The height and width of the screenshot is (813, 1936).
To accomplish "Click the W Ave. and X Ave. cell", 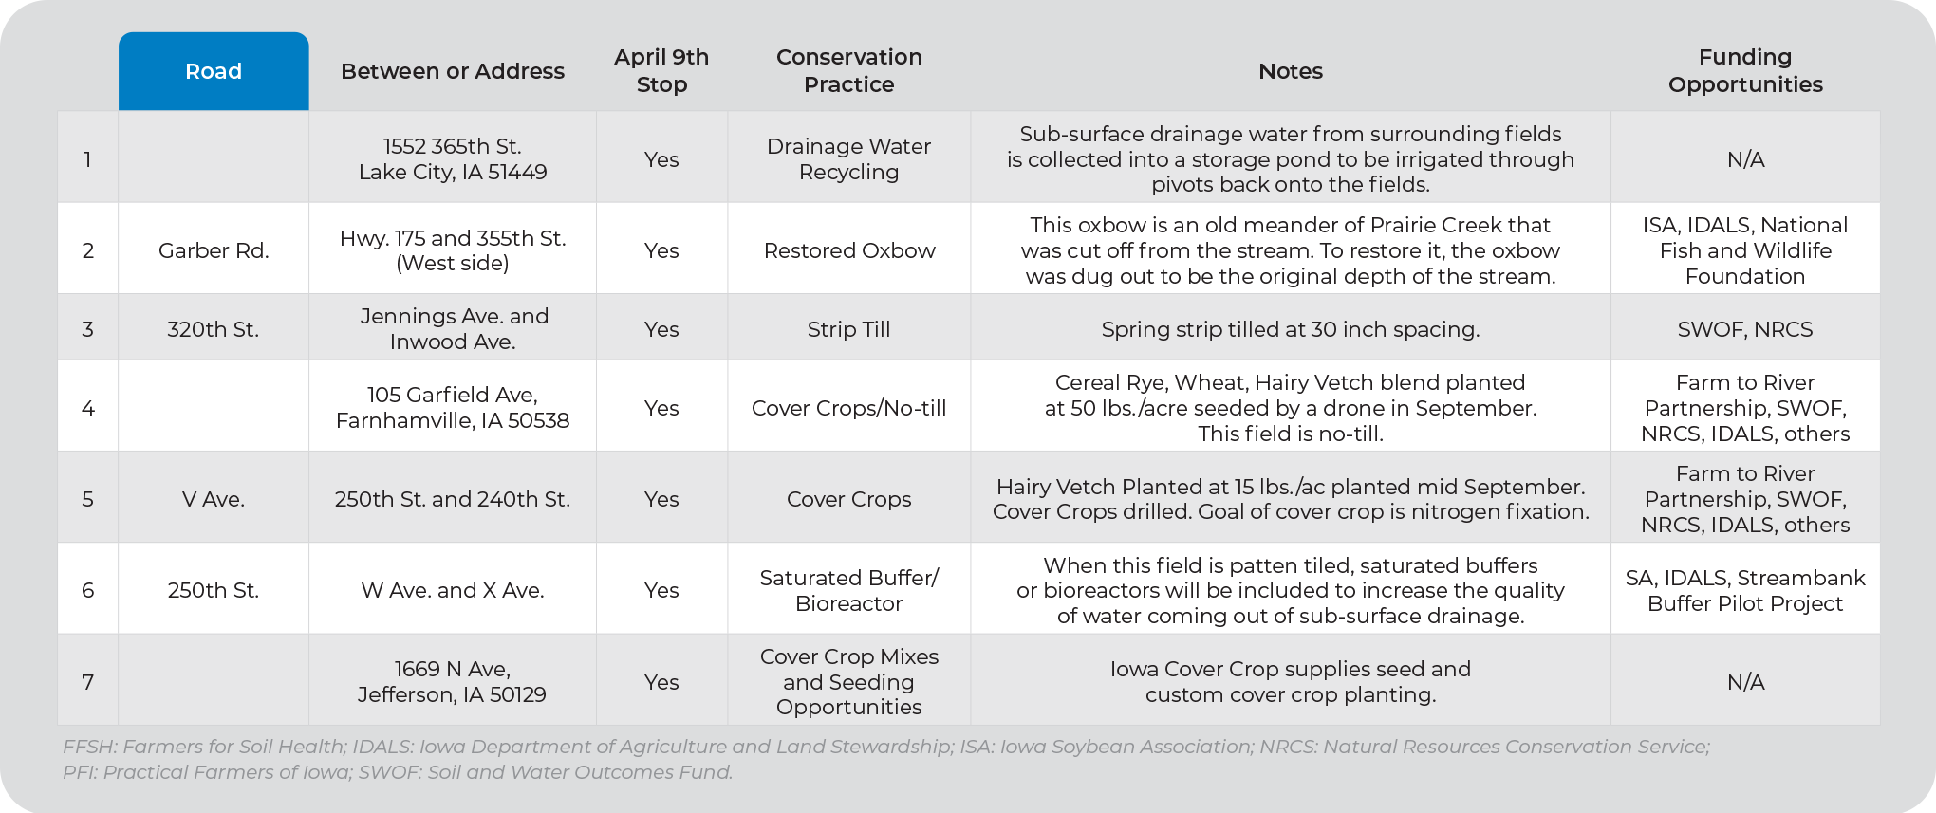I will [x=453, y=590].
